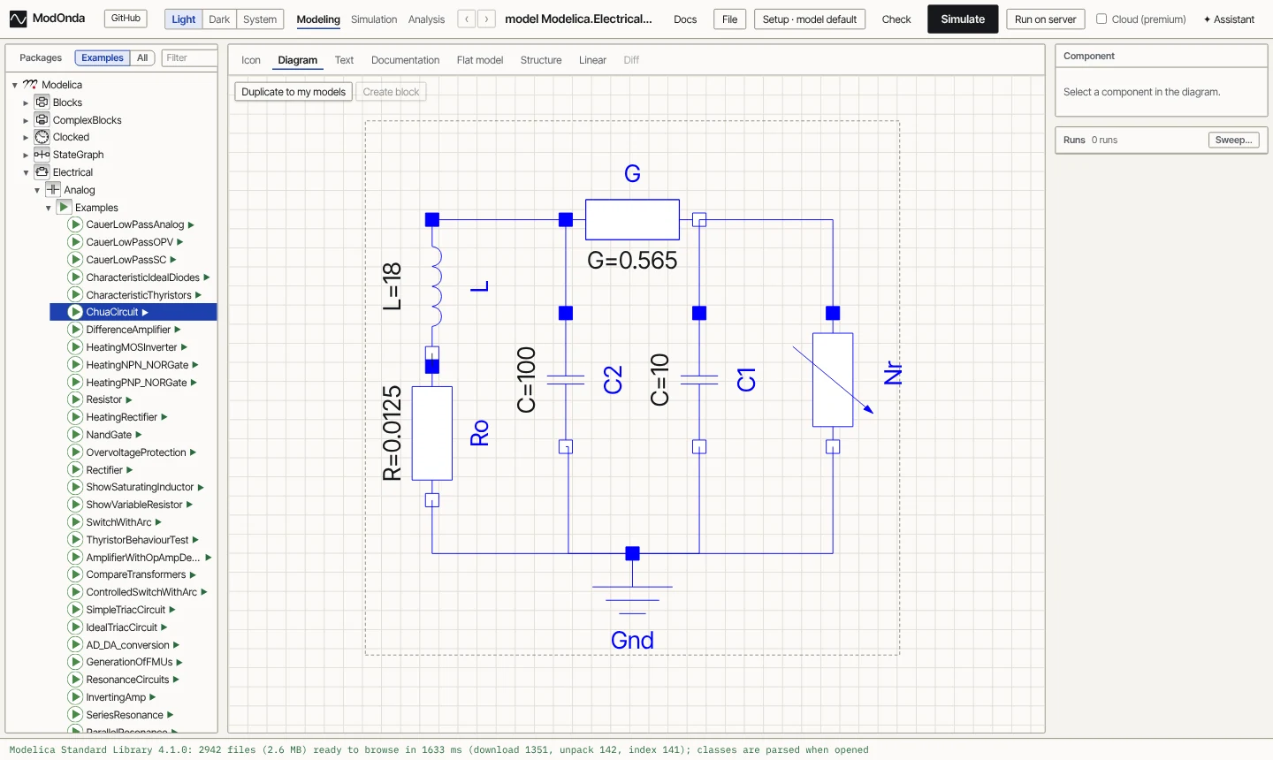Enable the Cloud (premium) checkbox
The image size is (1273, 760).
click(x=1101, y=19)
